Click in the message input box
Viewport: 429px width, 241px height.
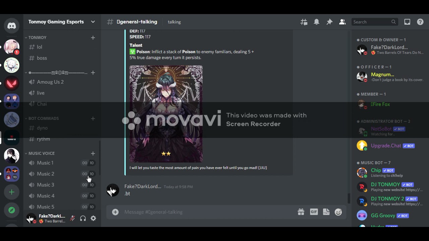(x=208, y=212)
